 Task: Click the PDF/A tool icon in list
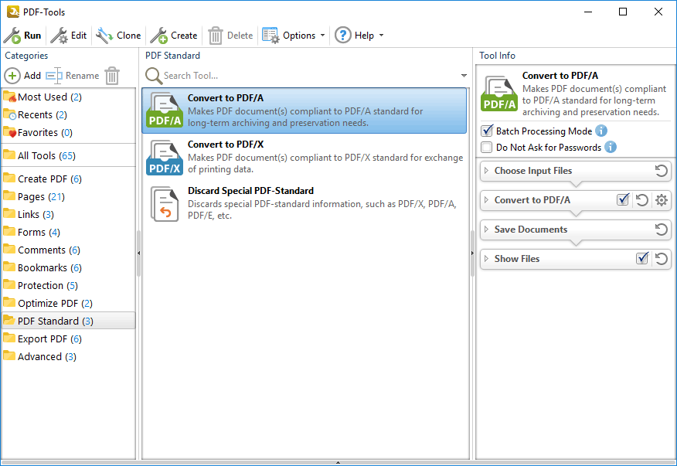point(164,111)
